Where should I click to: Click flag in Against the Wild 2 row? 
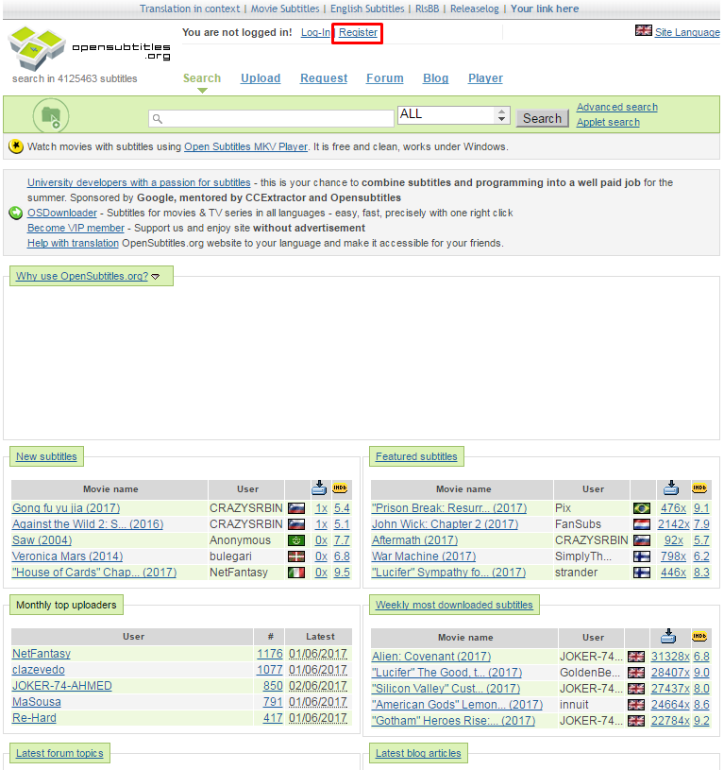(x=296, y=524)
